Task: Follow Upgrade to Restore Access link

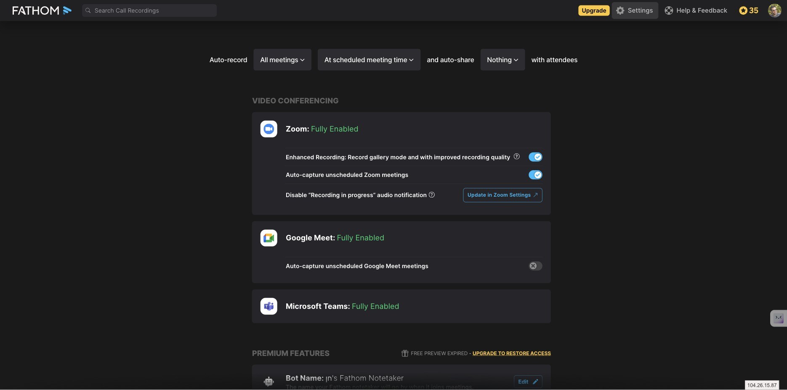Action: pyautogui.click(x=511, y=353)
